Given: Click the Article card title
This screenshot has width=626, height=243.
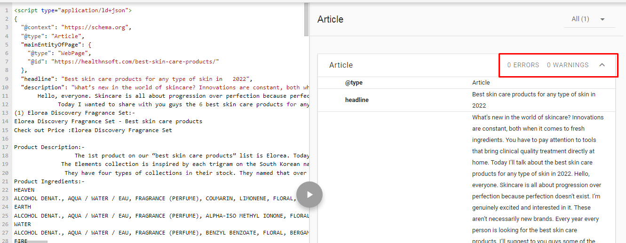Looking at the screenshot, I should point(341,65).
